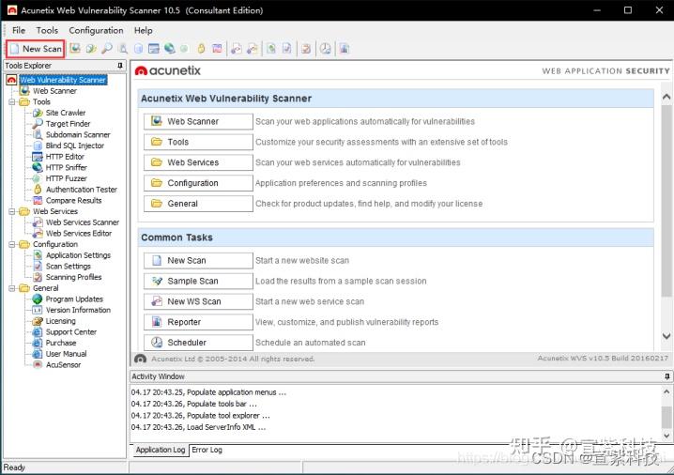This screenshot has width=674, height=475.
Task: Click the Web Scanner main panel button
Action: (x=198, y=121)
